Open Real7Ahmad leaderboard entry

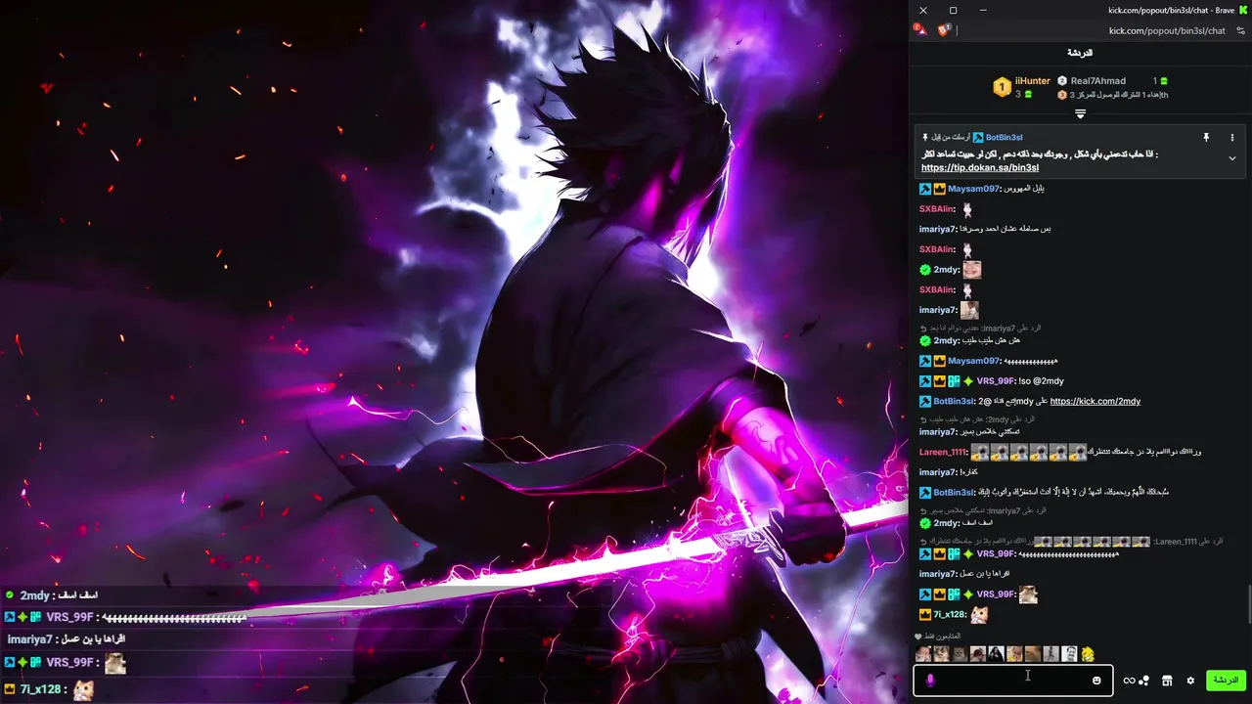[x=1097, y=81]
